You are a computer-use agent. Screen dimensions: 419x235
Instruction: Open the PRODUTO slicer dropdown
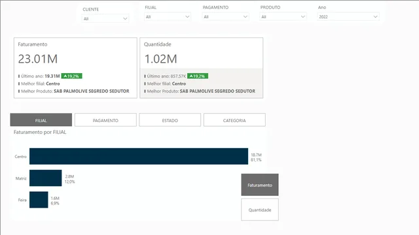(283, 17)
